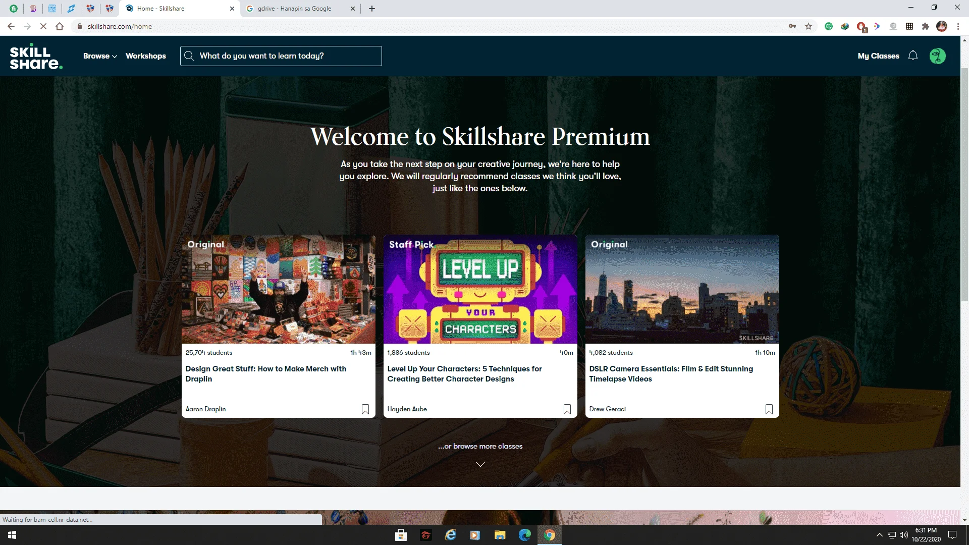
Task: Go to My Classes
Action: point(878,56)
